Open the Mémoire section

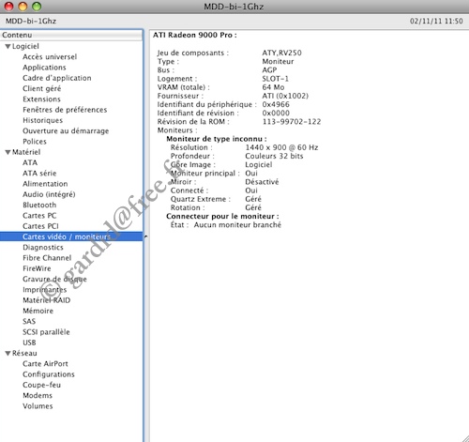point(38,312)
